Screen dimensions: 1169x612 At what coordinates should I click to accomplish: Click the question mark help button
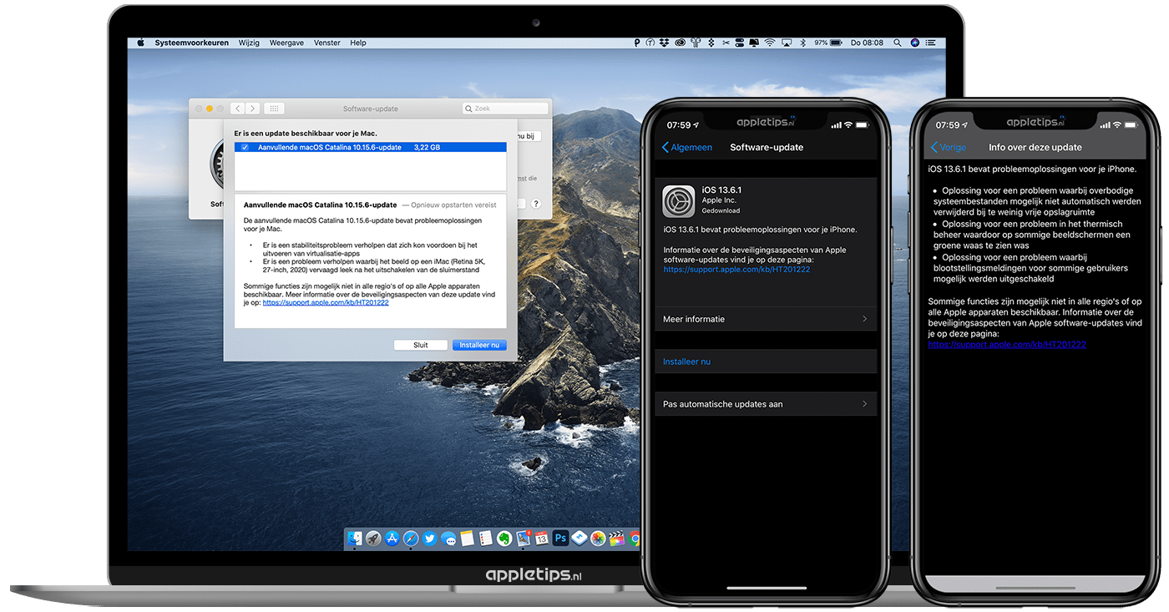pos(536,204)
